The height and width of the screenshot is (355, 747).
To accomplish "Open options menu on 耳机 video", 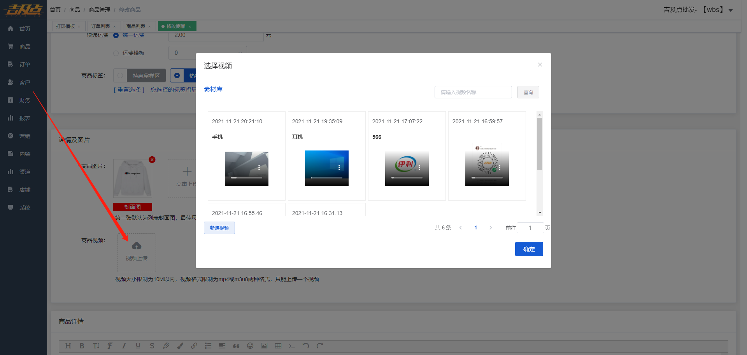I will pyautogui.click(x=339, y=168).
